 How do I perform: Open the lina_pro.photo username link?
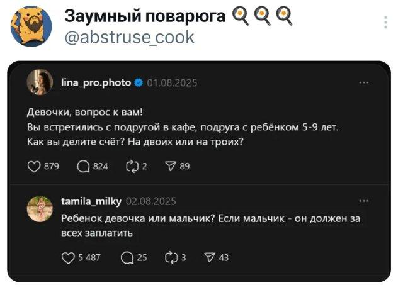(96, 82)
